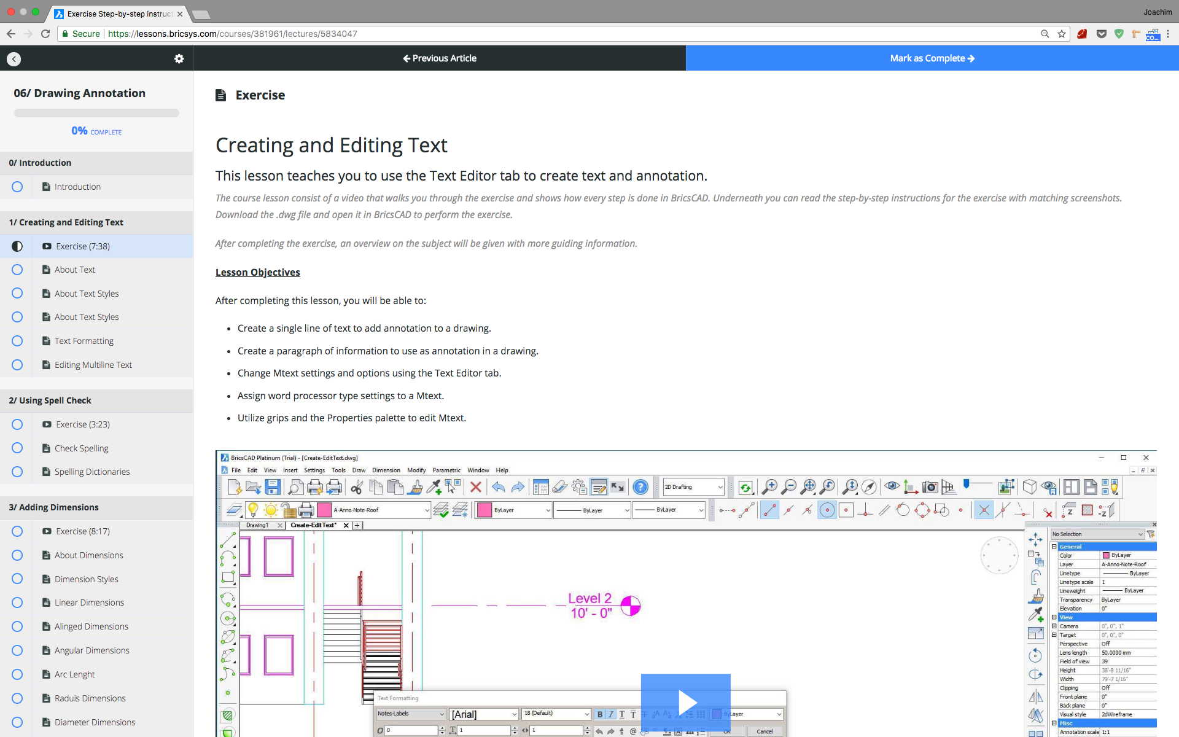Reload the page with refresh icon
This screenshot has width=1179, height=737.
point(45,34)
